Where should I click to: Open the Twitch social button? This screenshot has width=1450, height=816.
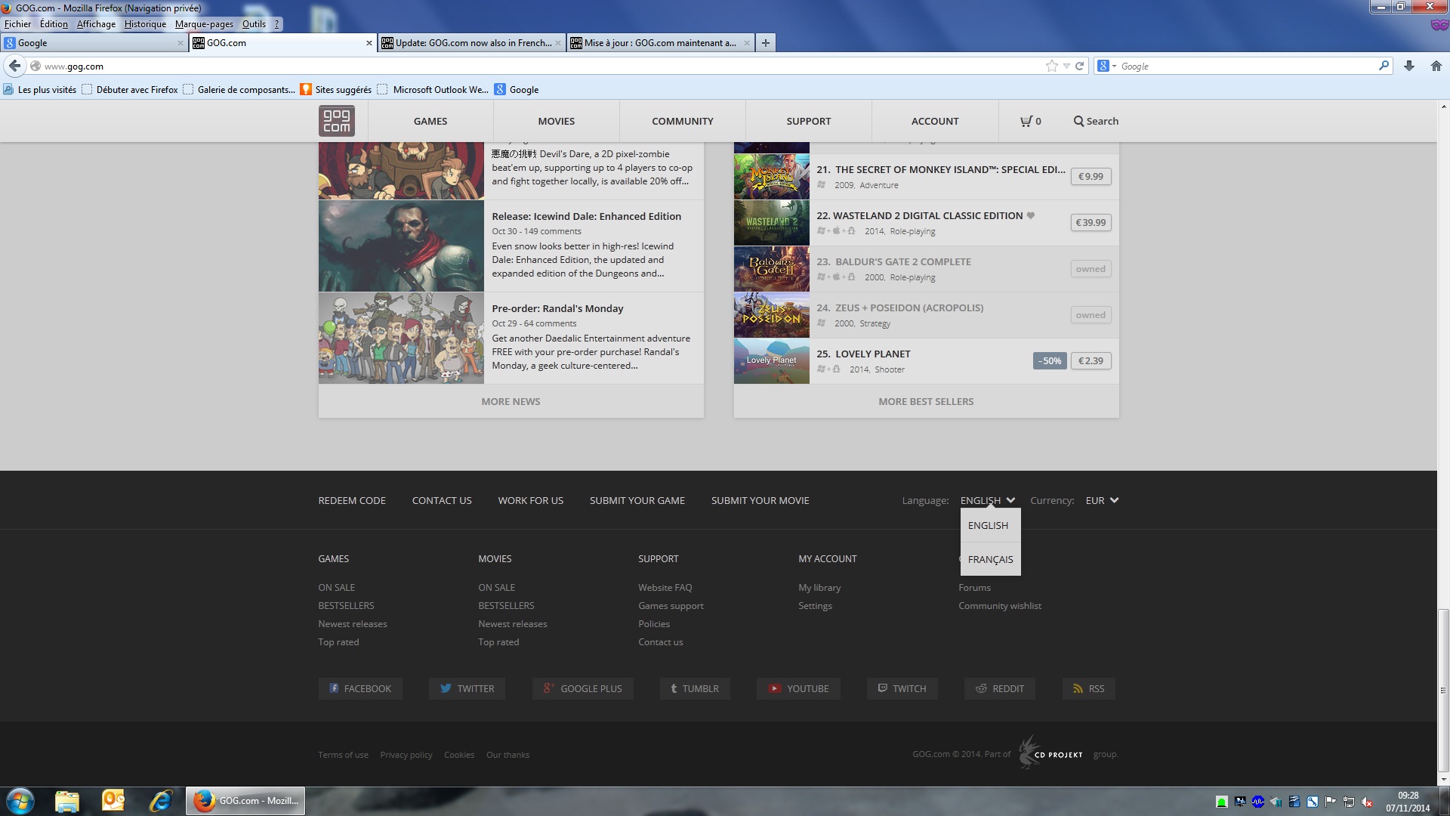[x=902, y=688]
